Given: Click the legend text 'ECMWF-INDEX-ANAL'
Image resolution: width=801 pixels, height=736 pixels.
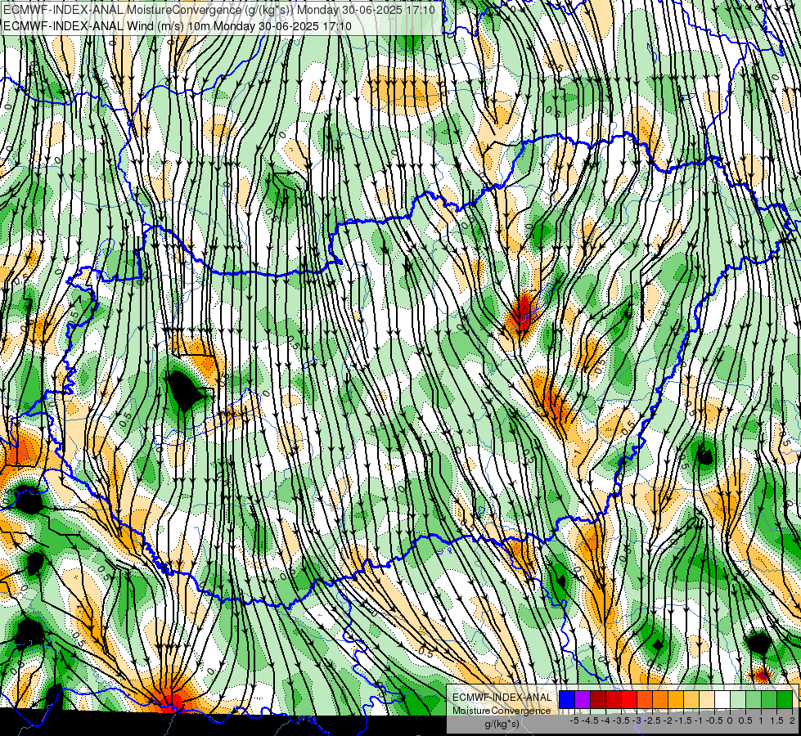Looking at the screenshot, I should click(x=502, y=698).
